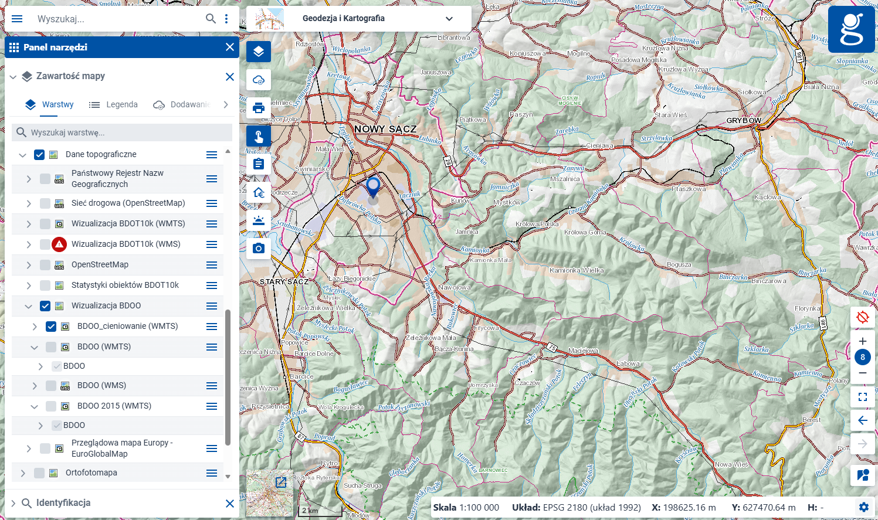Enable Wizualizacja BDOT10k (WMTS) layer
The height and width of the screenshot is (520, 878).
(45, 224)
